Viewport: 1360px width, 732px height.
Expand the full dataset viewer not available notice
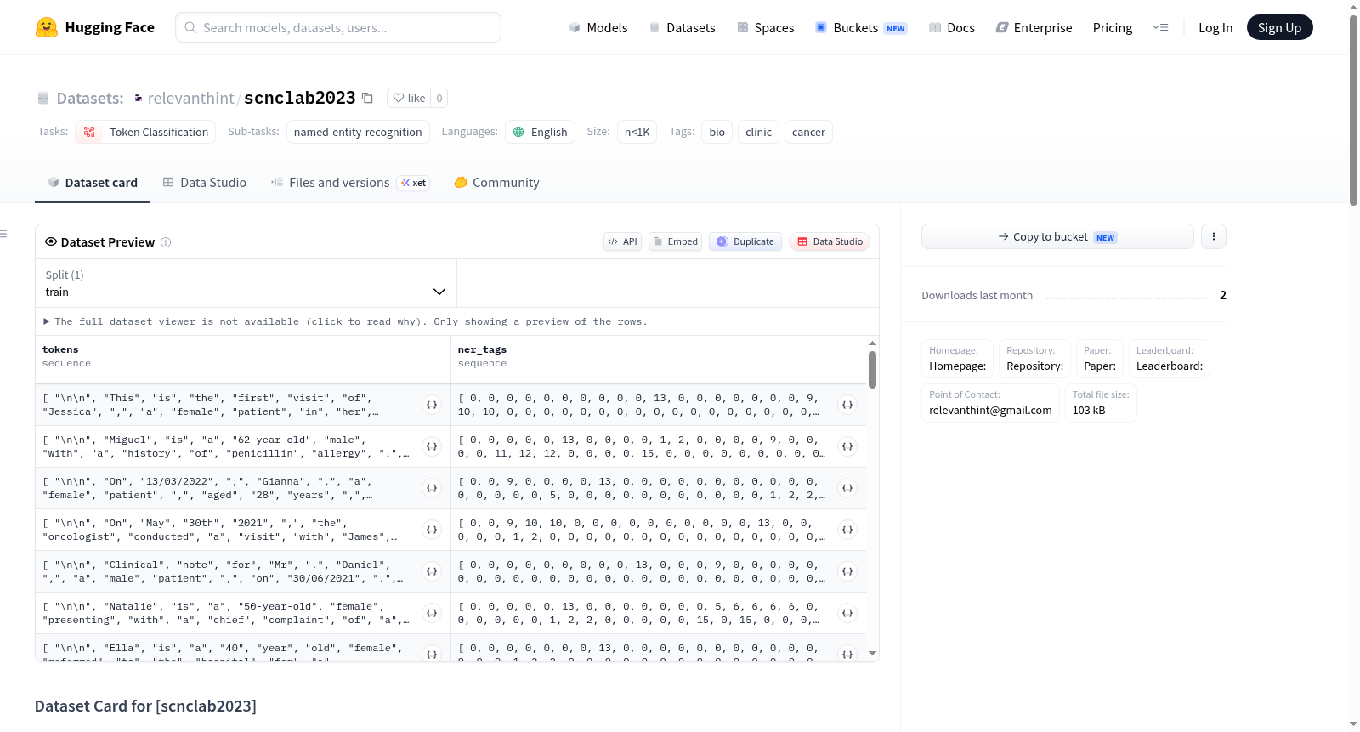coord(346,321)
